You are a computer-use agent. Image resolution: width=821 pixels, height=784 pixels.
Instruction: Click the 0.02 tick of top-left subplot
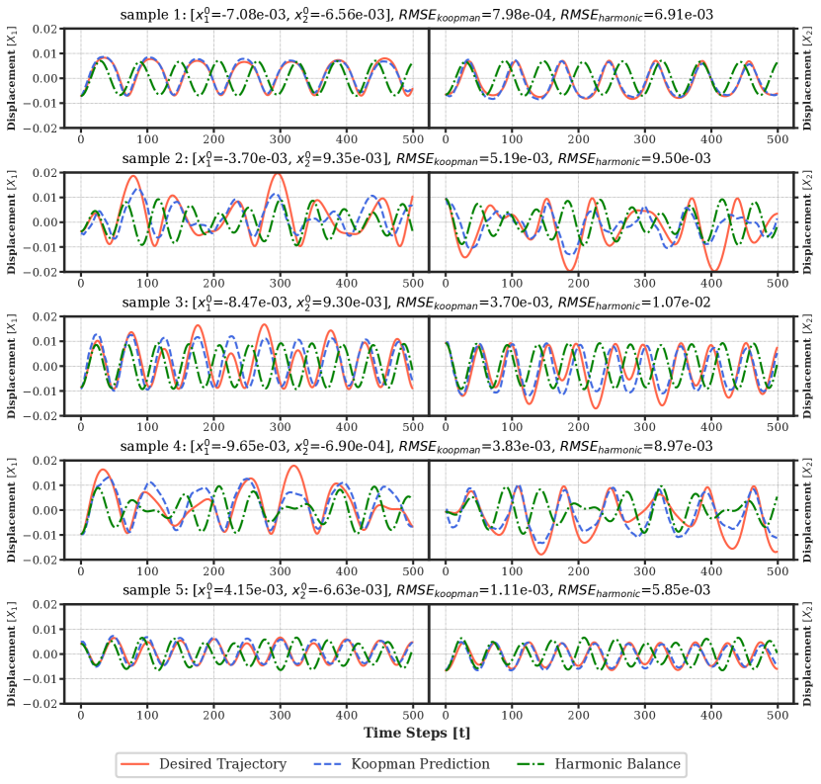click(x=44, y=29)
